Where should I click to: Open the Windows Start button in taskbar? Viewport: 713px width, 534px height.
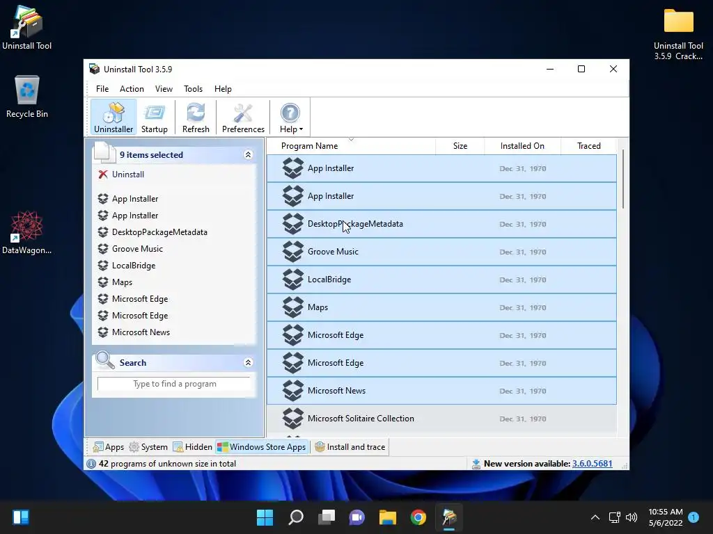[265, 517]
